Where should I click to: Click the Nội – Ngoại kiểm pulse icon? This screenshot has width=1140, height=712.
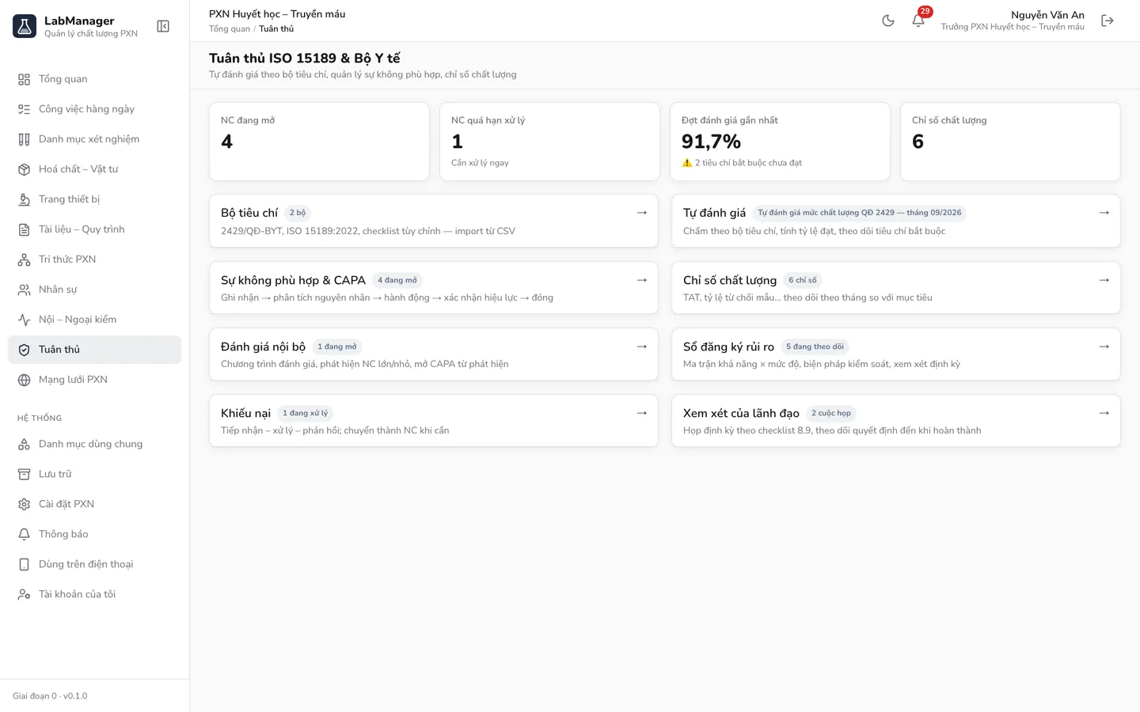coord(25,320)
